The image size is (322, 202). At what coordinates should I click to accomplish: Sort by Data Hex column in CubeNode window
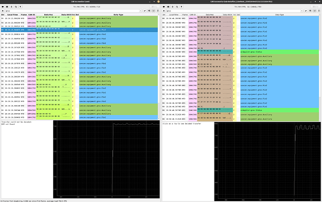pos(210,15)
